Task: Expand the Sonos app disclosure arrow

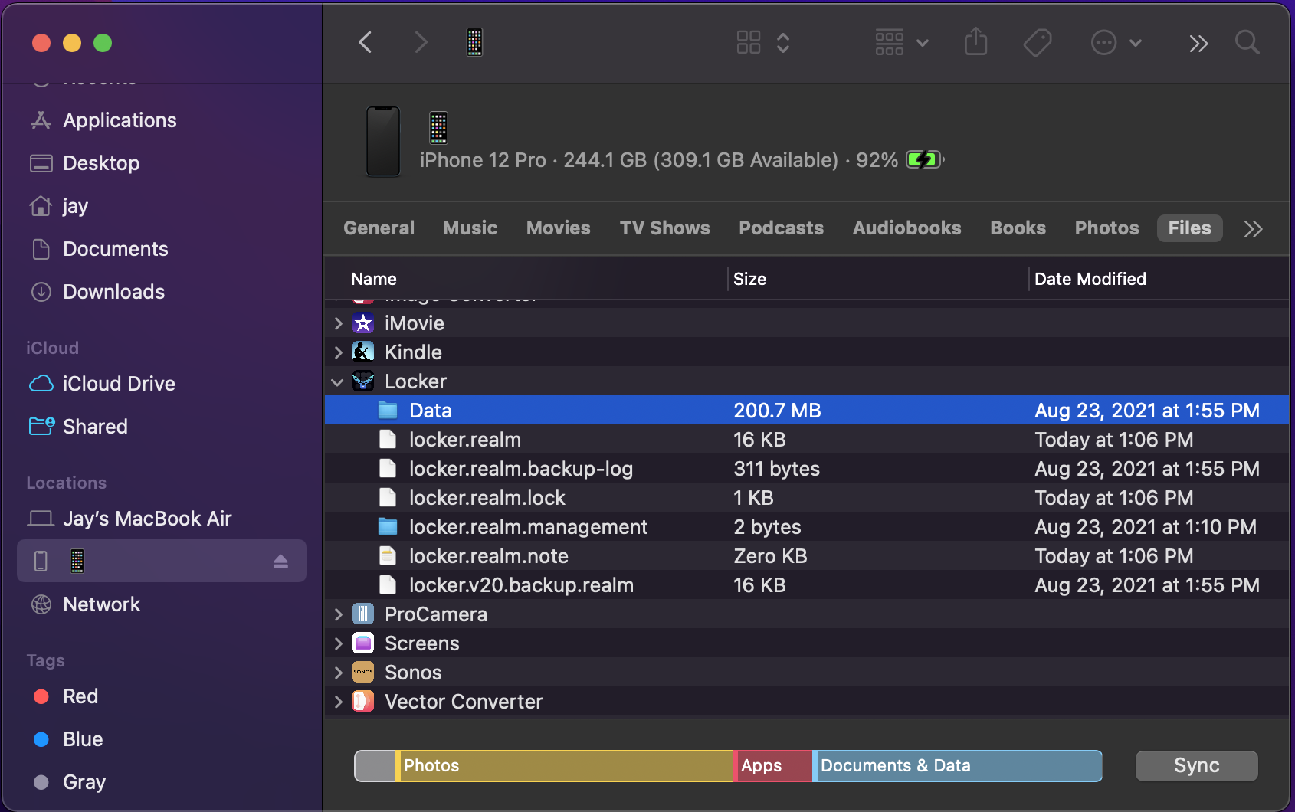Action: tap(338, 673)
